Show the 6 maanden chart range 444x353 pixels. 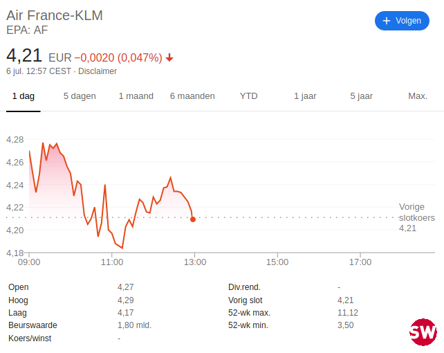coord(192,96)
